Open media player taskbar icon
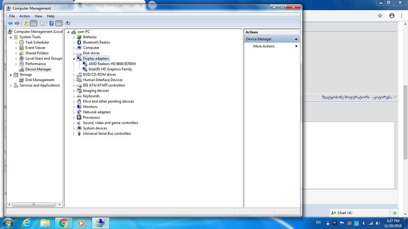Viewport: 408px width, 229px height. (81, 223)
